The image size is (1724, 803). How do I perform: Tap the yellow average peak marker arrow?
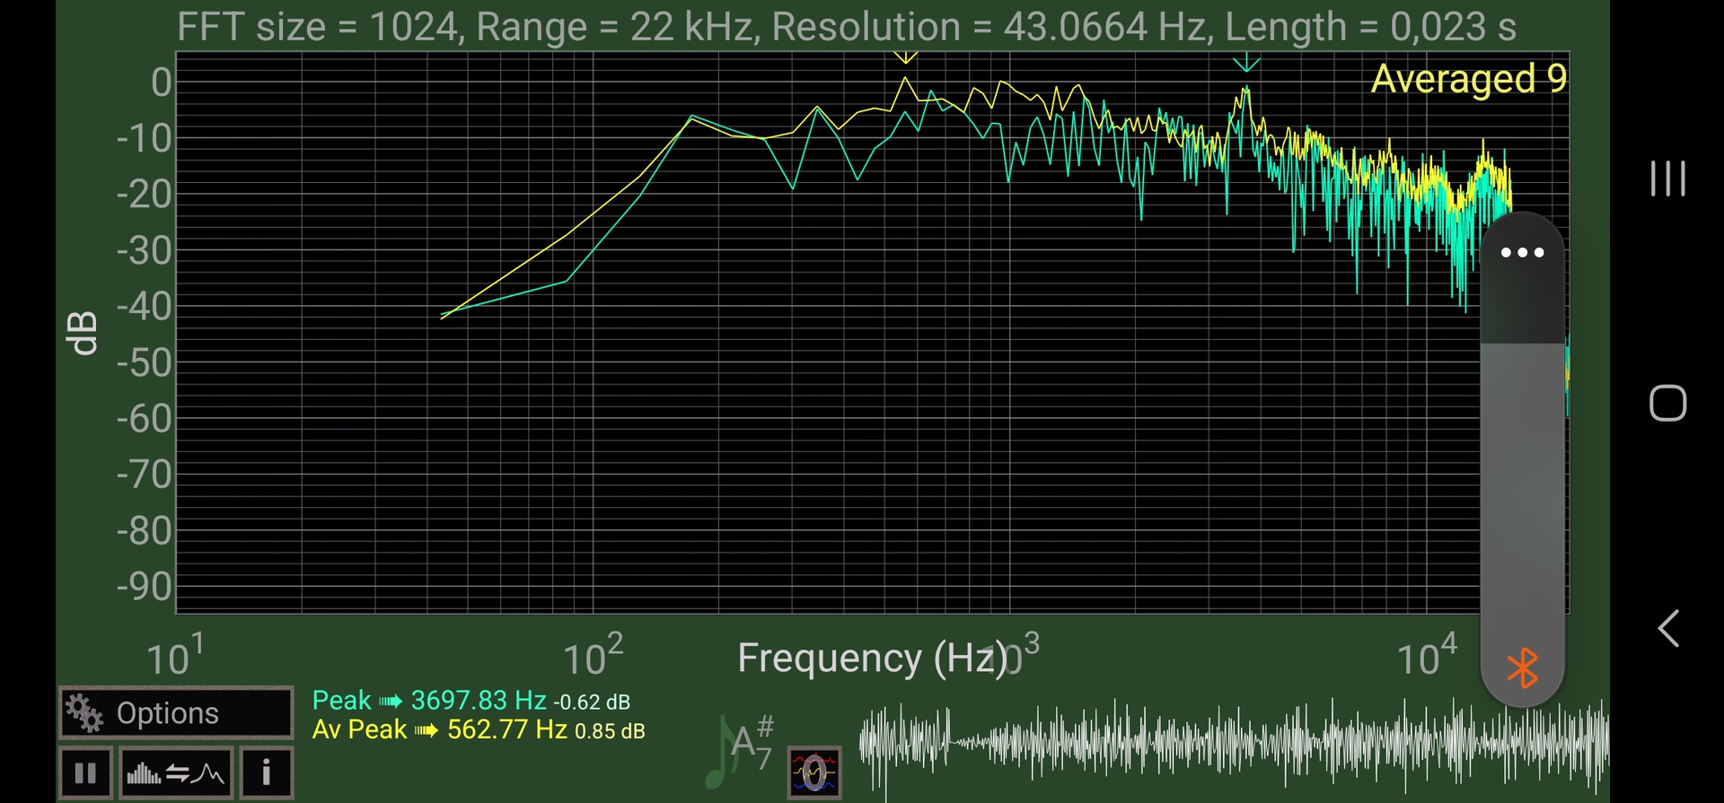(x=905, y=58)
